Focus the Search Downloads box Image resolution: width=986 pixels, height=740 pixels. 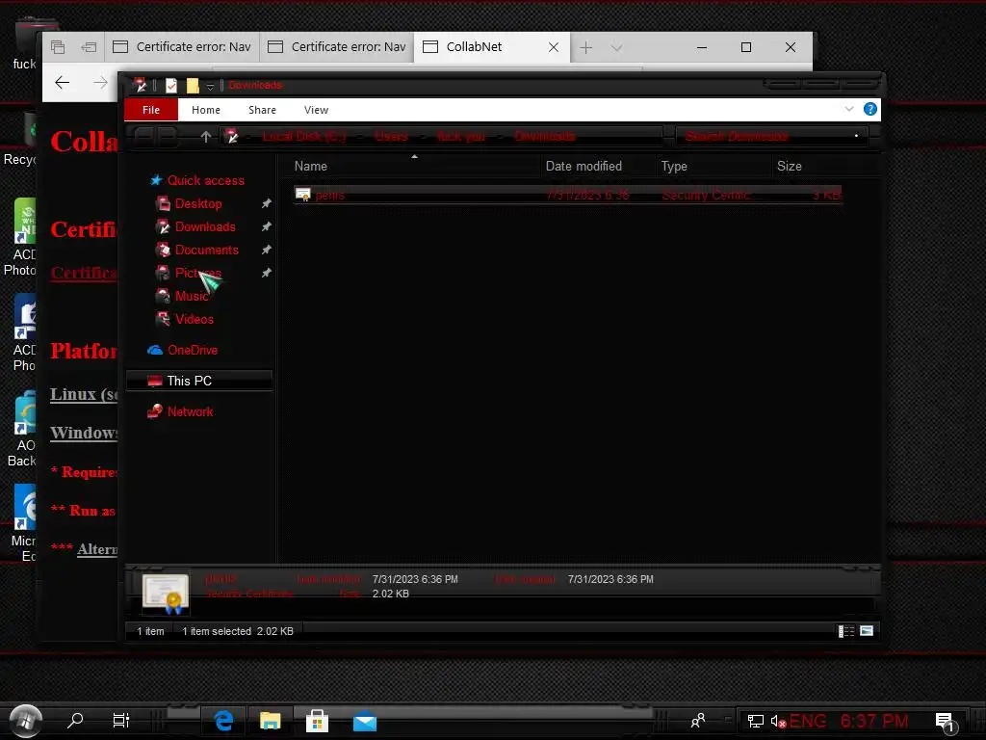[772, 136]
